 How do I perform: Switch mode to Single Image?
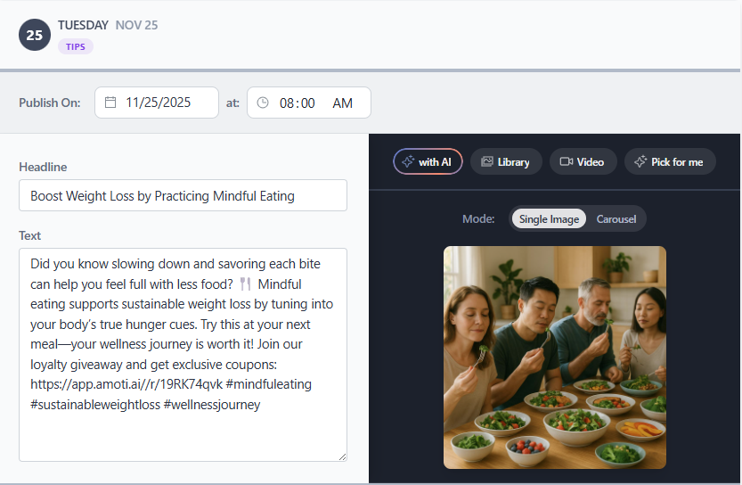(x=549, y=218)
